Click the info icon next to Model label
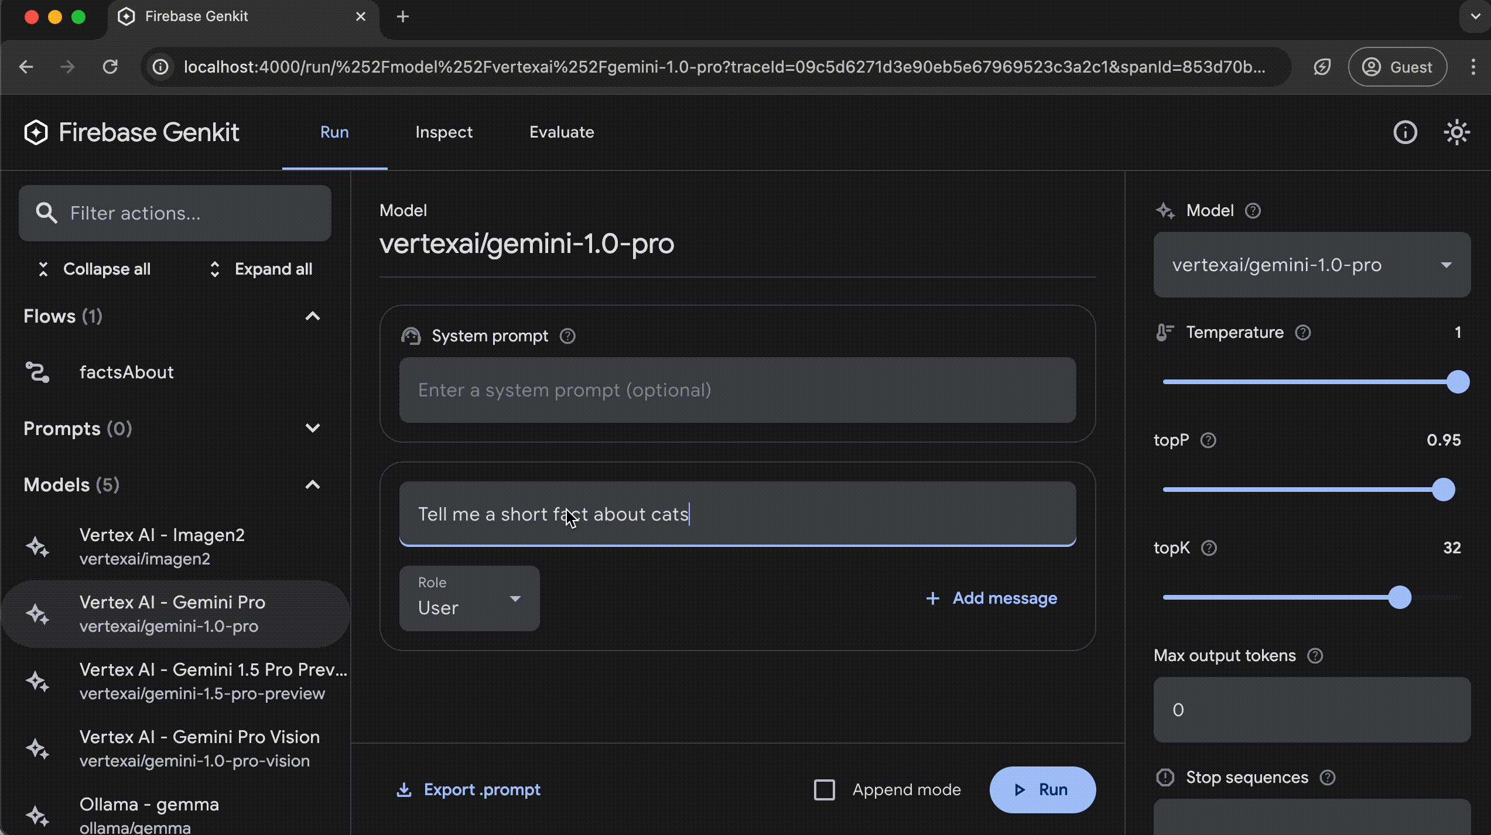1491x835 pixels. pyautogui.click(x=1253, y=211)
